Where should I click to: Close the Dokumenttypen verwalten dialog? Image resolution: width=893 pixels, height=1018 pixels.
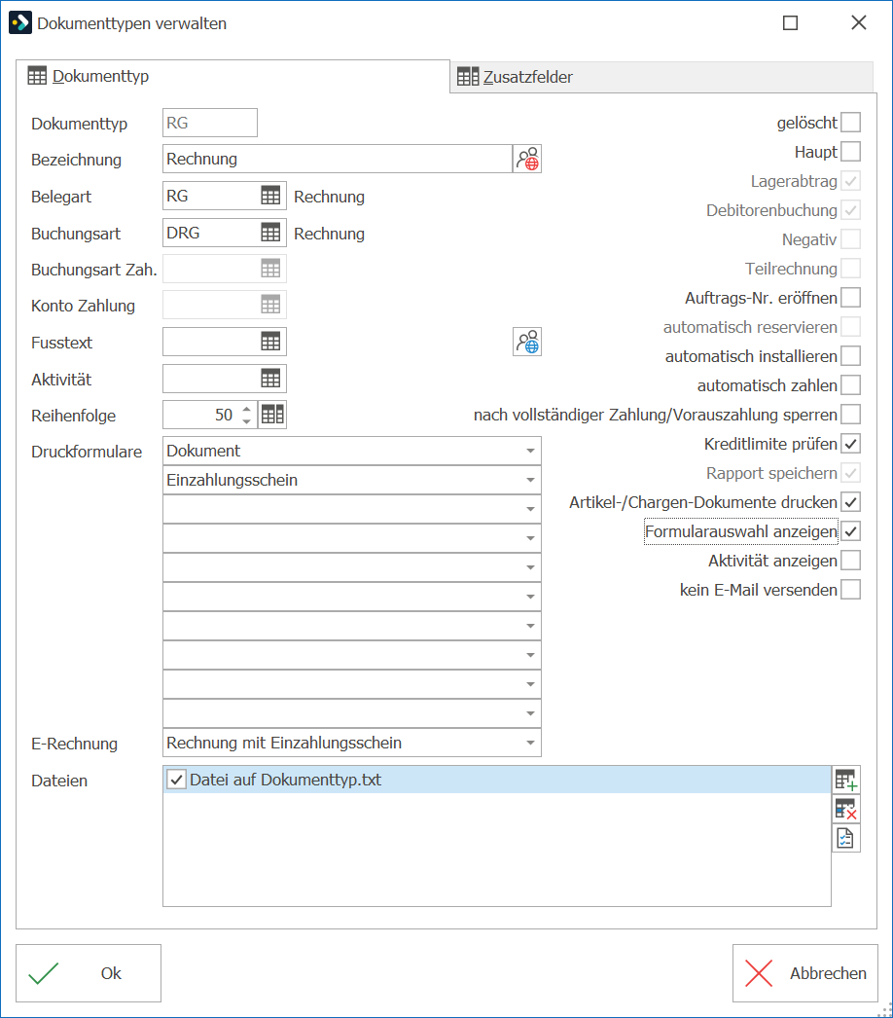coord(859,22)
